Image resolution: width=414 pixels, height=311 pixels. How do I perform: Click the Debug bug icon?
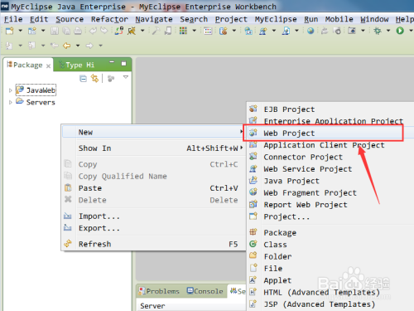(x=378, y=31)
